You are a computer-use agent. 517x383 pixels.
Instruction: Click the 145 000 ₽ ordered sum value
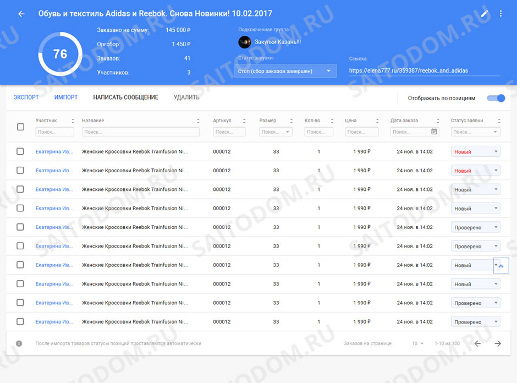coord(178,30)
